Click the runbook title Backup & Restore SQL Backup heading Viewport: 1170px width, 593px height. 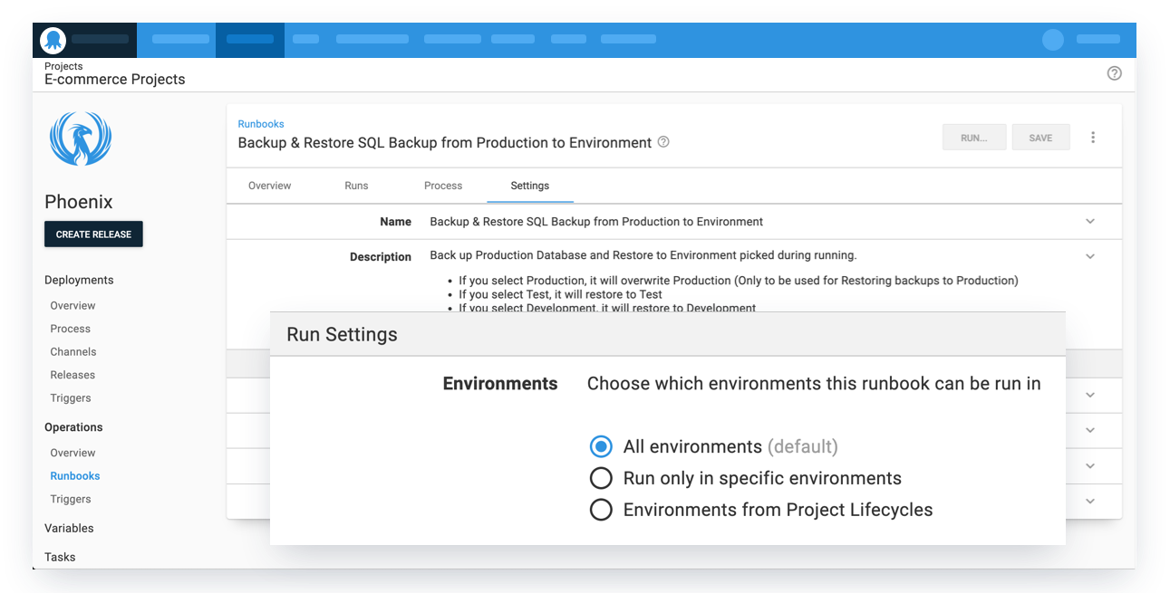pyautogui.click(x=445, y=143)
